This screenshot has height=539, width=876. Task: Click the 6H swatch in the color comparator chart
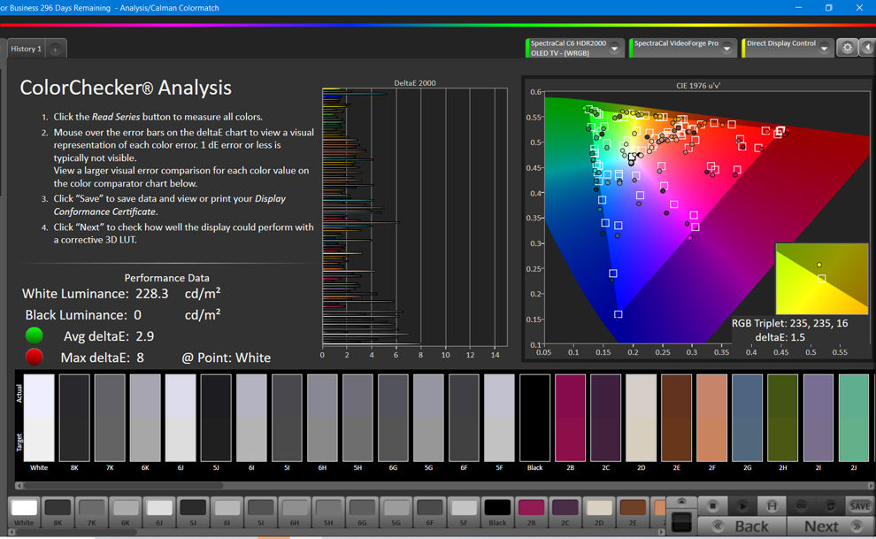(322, 418)
